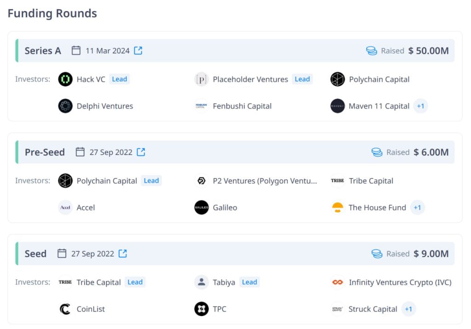This screenshot has height=329, width=471.
Task: Click the CoinList logo icon
Action: [x=65, y=309]
